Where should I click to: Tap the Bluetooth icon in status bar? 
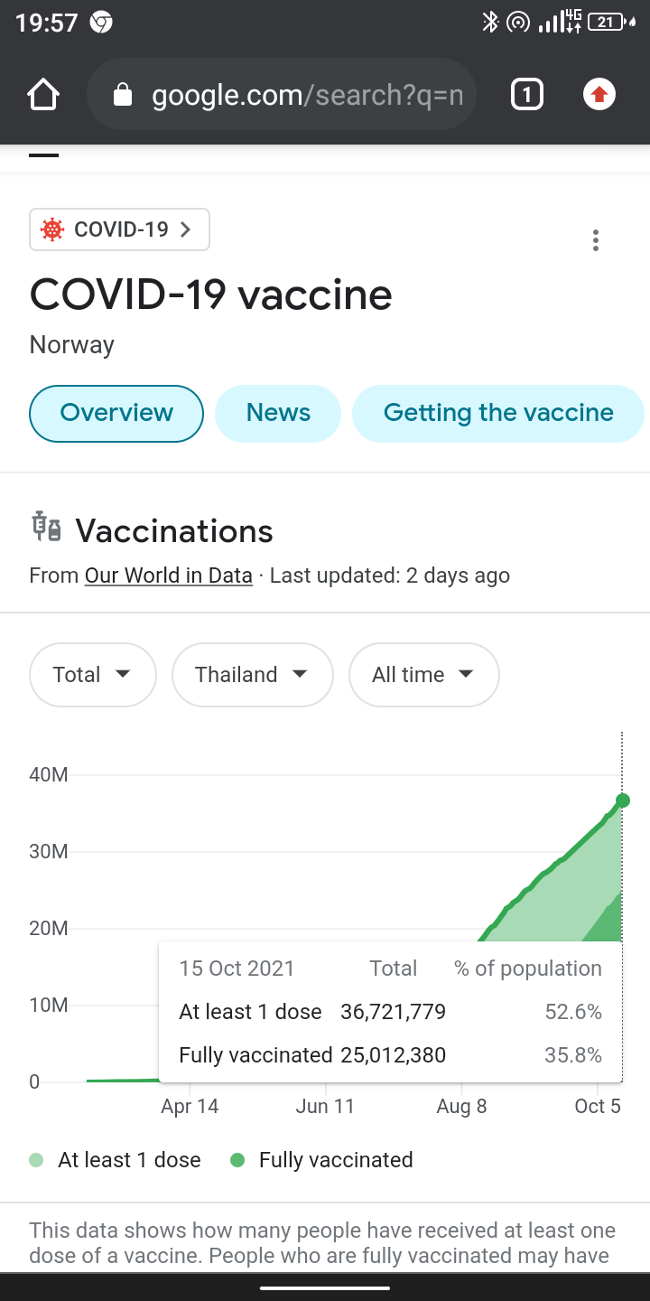point(490,22)
